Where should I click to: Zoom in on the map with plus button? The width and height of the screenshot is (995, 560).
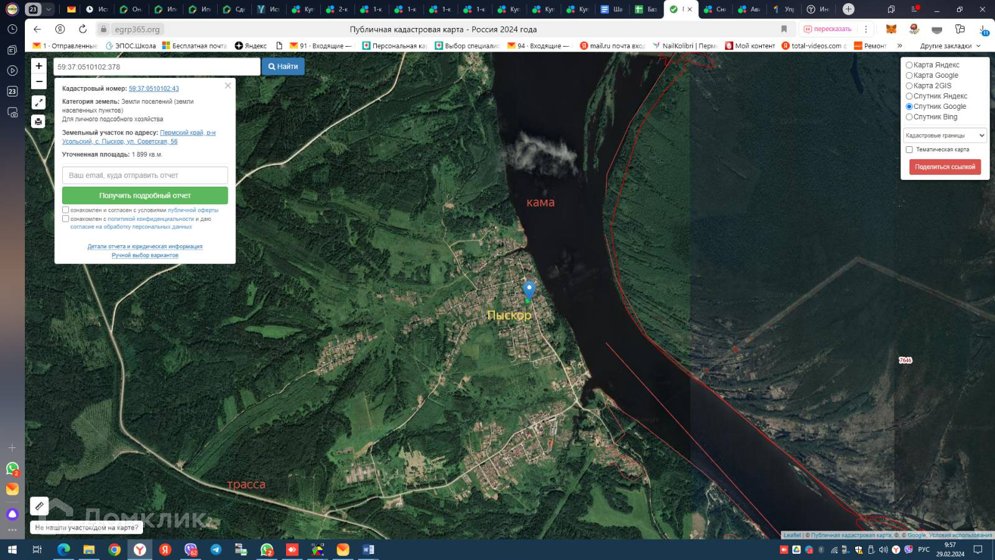click(39, 66)
